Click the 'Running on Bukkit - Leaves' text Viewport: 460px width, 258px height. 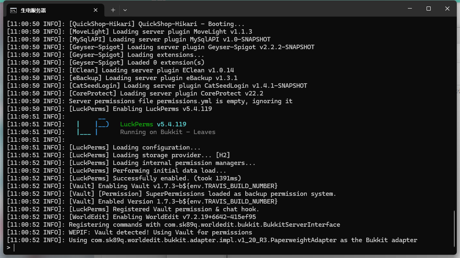pos(167,132)
